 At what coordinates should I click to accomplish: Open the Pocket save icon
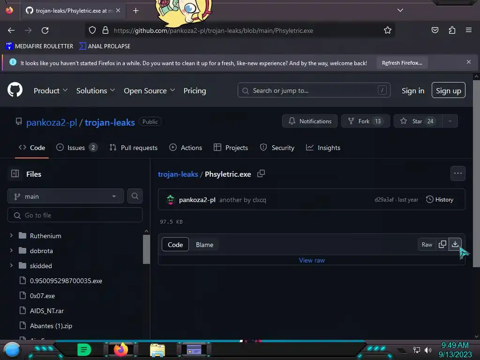pyautogui.click(x=435, y=30)
